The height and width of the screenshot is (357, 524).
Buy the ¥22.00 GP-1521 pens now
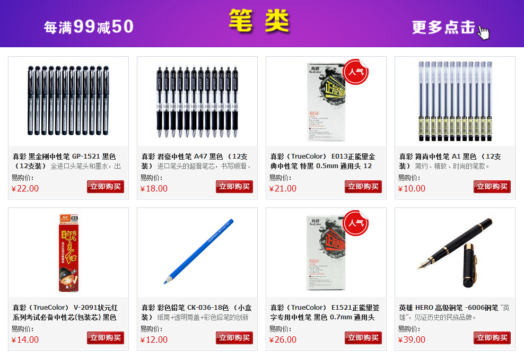pyautogui.click(x=106, y=187)
